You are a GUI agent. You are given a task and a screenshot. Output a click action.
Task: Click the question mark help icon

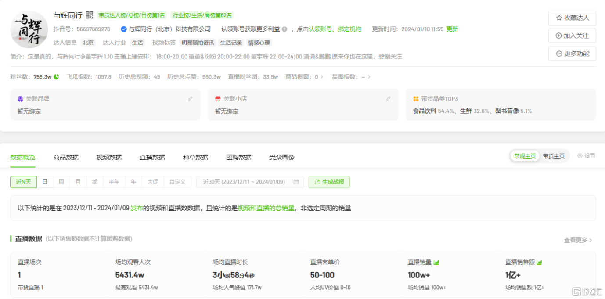point(284,29)
